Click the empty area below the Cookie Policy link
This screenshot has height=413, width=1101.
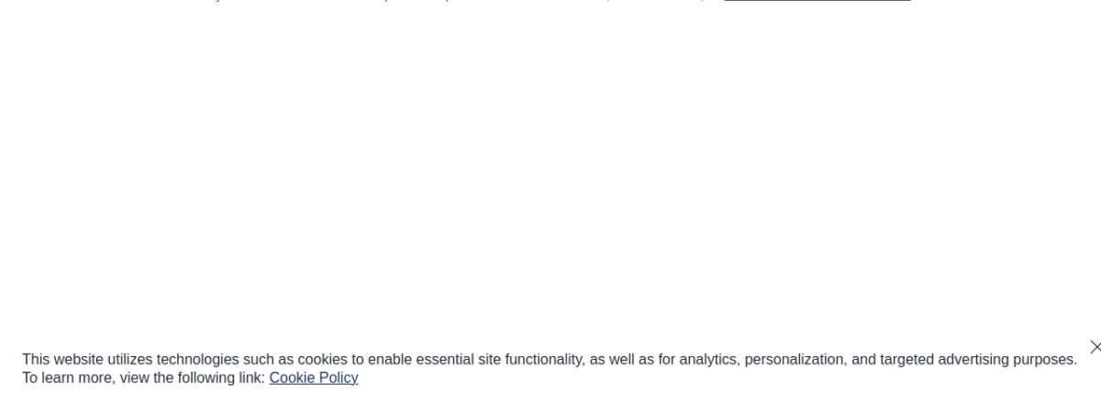click(x=313, y=400)
